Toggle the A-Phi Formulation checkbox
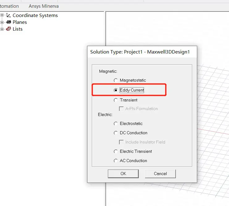The width and height of the screenshot is (229, 206). 121,109
